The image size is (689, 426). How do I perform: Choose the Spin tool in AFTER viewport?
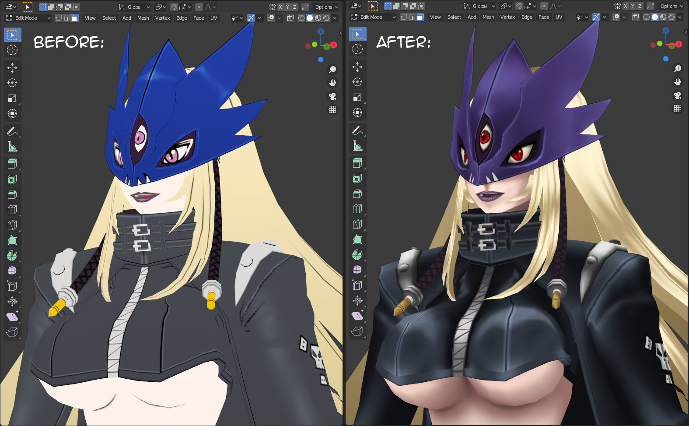(x=357, y=255)
